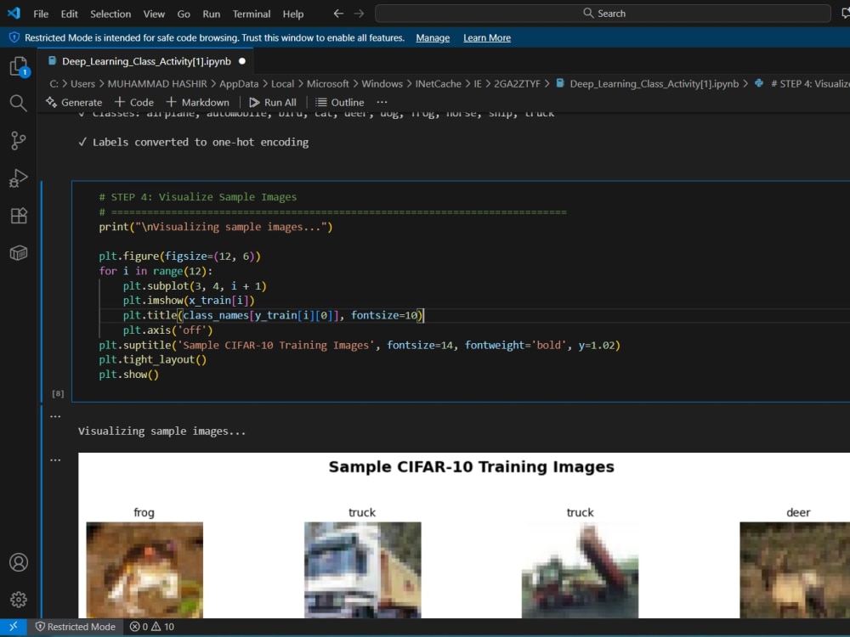Open the Run menu
Screen dimensions: 850x637
click(x=212, y=14)
